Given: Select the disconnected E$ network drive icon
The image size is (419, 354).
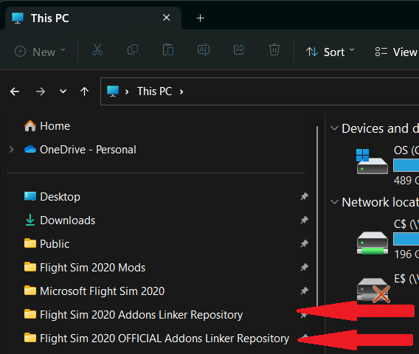Looking at the screenshot, I should pos(373,291).
